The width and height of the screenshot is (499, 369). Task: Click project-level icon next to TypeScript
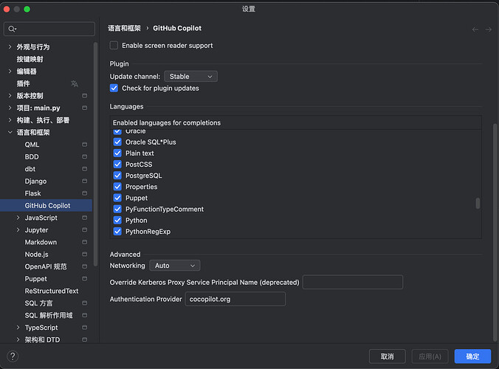85,328
